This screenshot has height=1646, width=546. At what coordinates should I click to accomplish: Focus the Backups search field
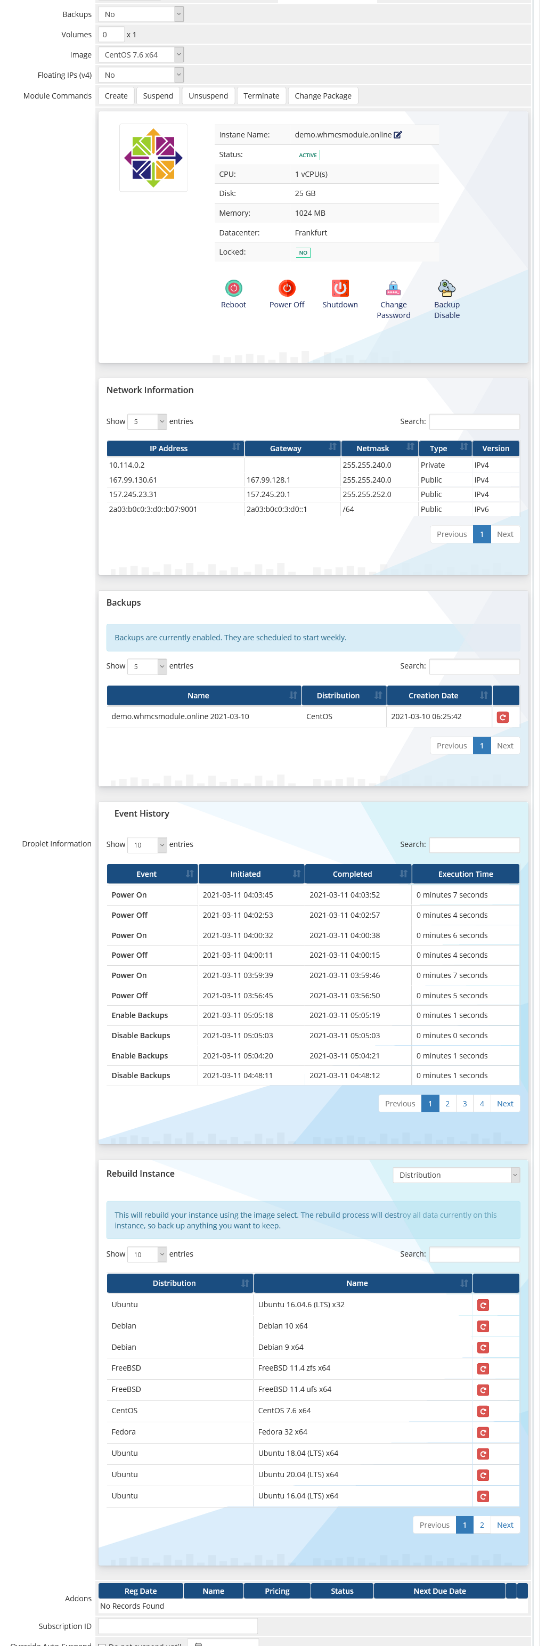click(475, 666)
